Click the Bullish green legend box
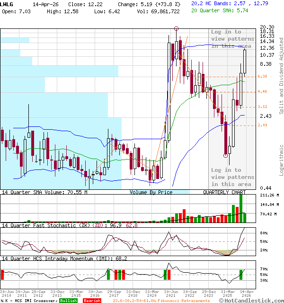 (x=68, y=301)
